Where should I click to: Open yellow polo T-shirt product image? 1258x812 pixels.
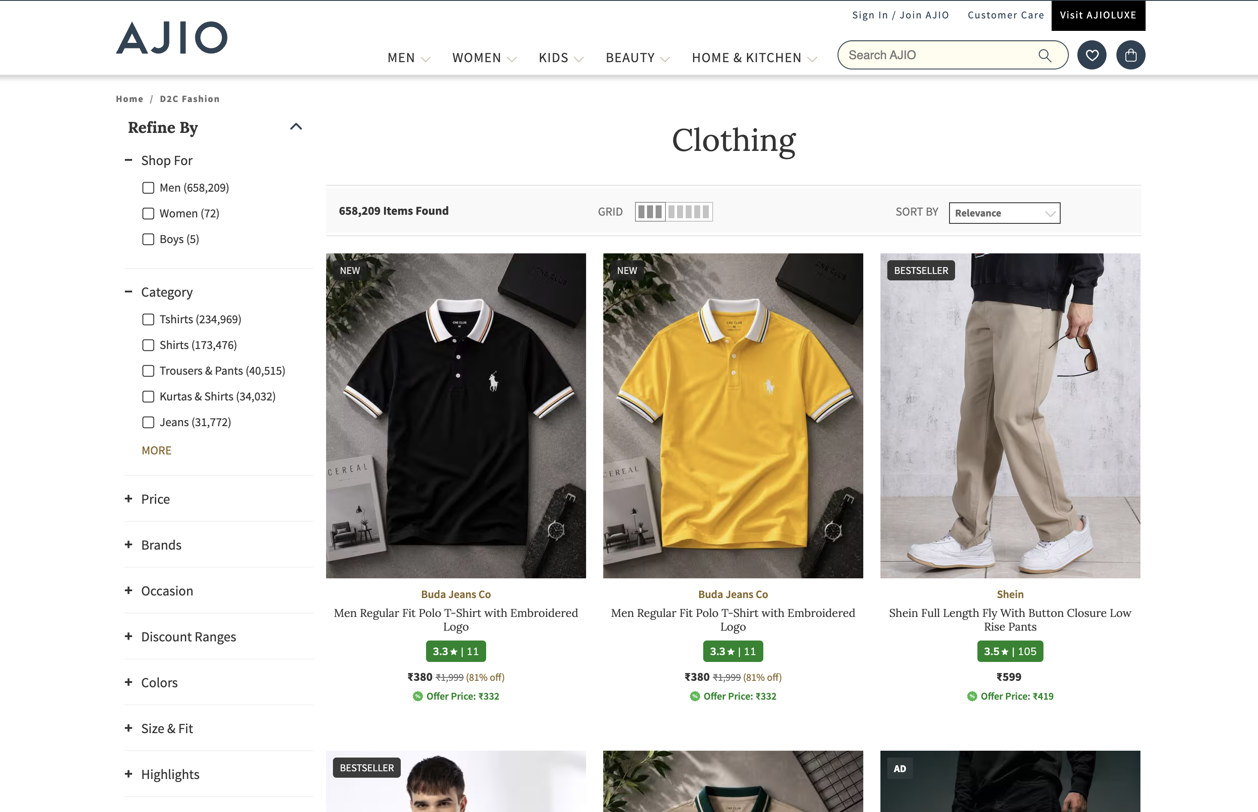(x=733, y=415)
